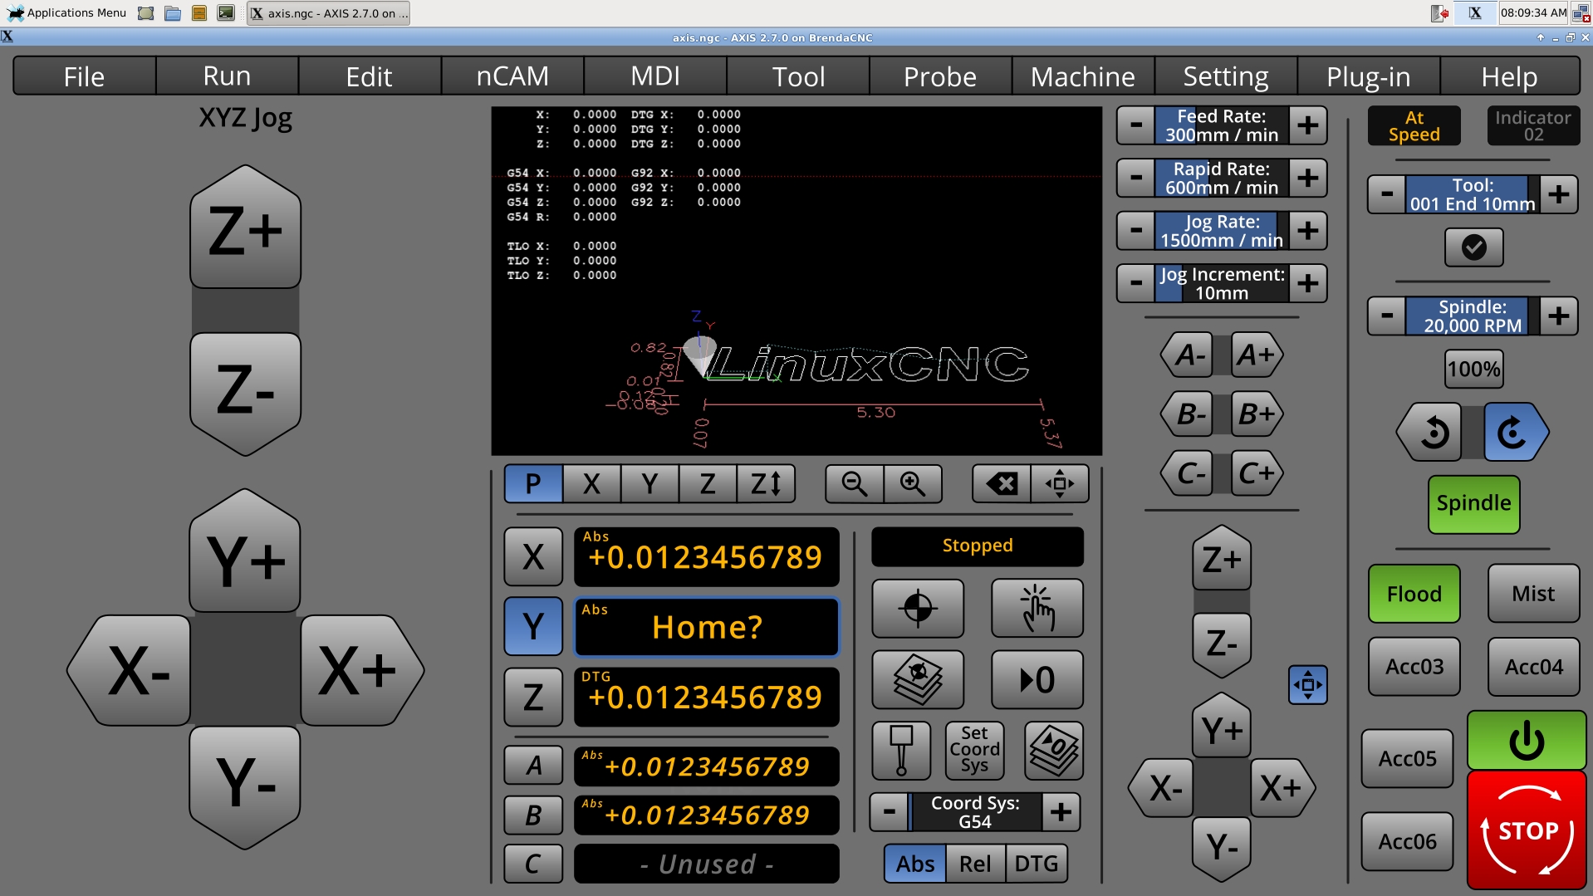This screenshot has width=1593, height=896.
Task: Click the small blue jog pad move icon
Action: [x=1307, y=685]
